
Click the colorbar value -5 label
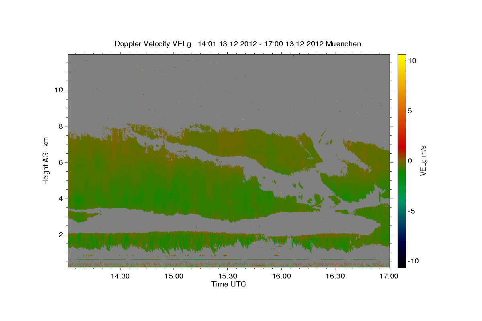[x=412, y=211]
